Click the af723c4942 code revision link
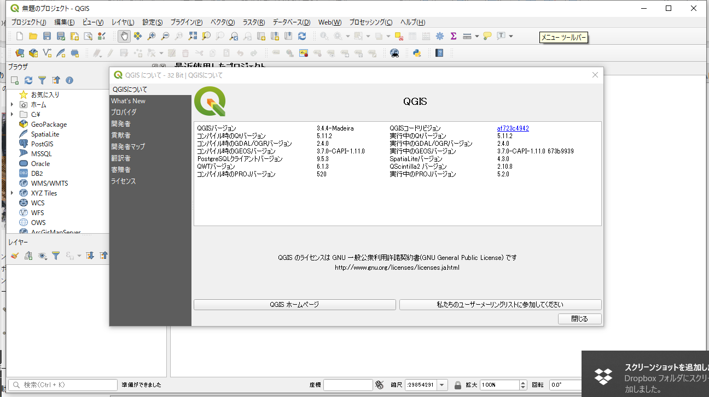The image size is (709, 397). (513, 128)
